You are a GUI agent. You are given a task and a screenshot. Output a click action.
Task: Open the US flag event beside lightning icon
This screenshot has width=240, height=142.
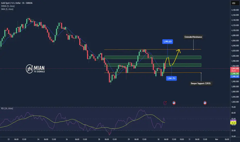pos(174,103)
